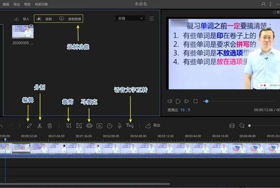Apply the Mosaic tool icon

coord(89,126)
